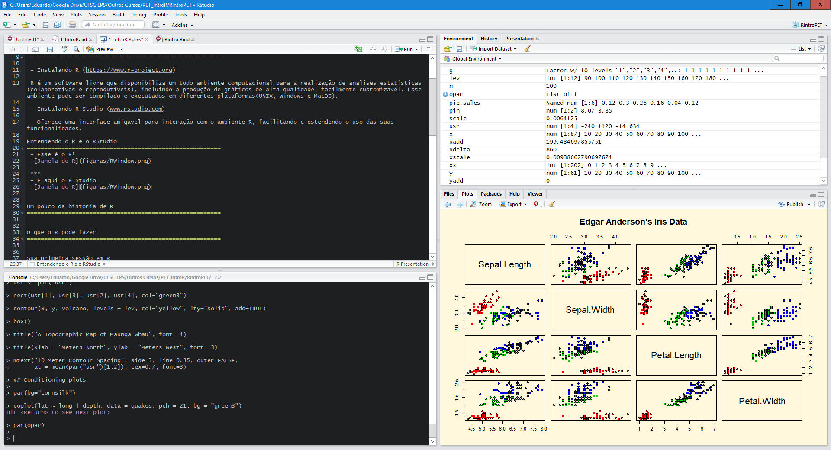The image size is (831, 450).
Task: Click the console scrollbar down arrow
Action: pyautogui.click(x=432, y=441)
